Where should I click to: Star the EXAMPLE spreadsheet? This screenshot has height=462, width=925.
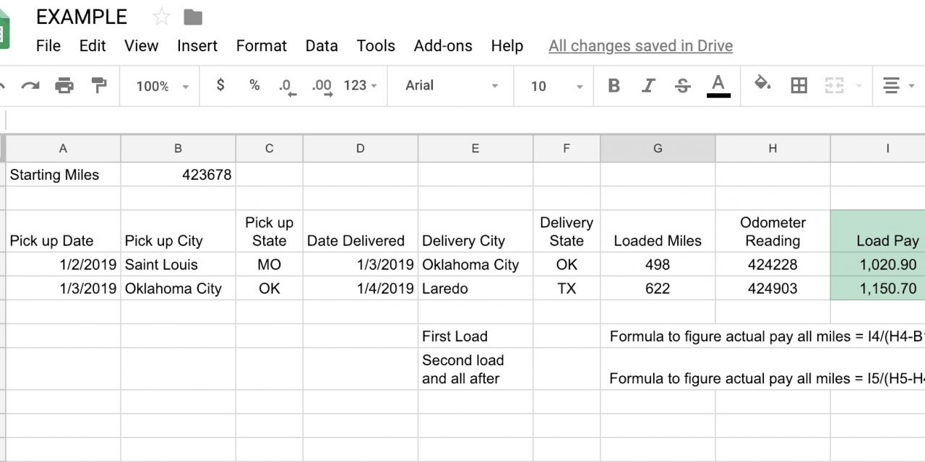coord(161,17)
